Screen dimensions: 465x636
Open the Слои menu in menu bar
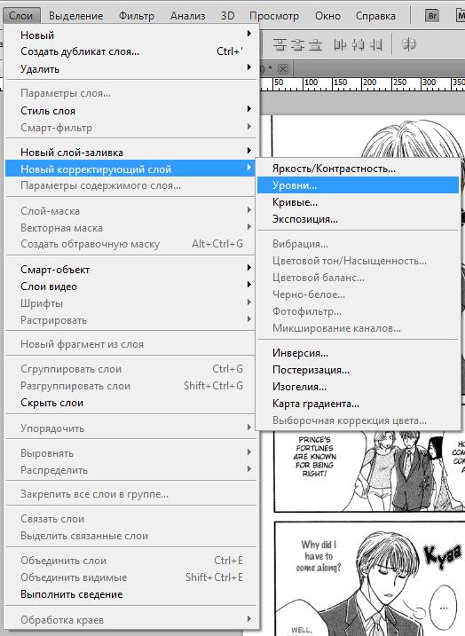pos(20,16)
